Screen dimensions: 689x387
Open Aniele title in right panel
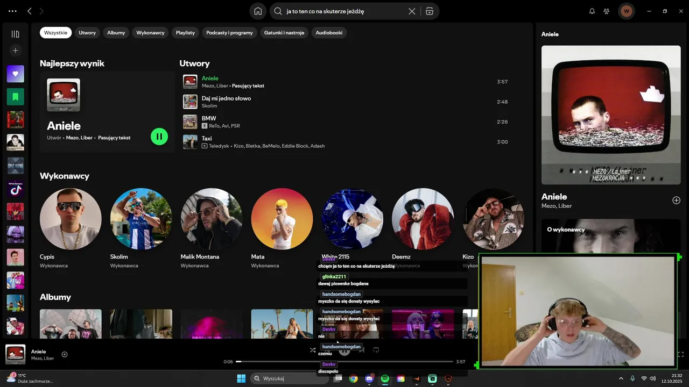(x=554, y=197)
